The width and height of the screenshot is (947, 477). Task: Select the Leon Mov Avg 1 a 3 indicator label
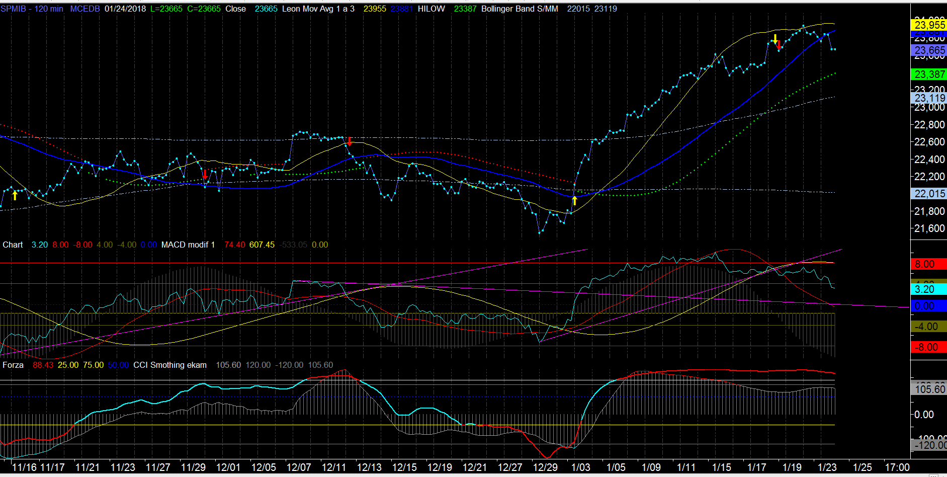click(318, 9)
